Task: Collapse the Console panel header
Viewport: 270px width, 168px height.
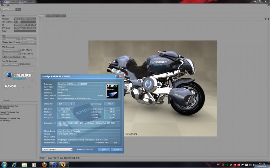Action: (19, 100)
